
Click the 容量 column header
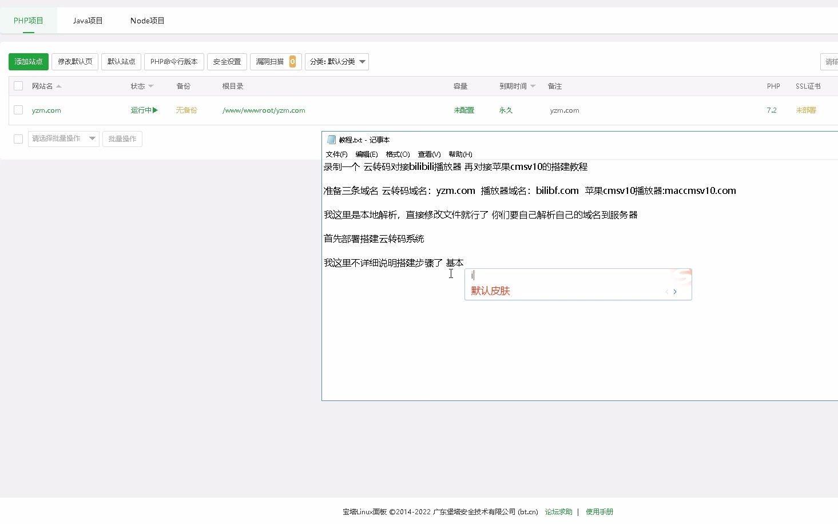[460, 86]
